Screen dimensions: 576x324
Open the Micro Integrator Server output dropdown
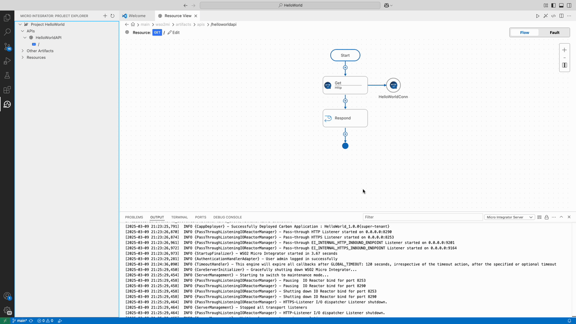(510, 217)
